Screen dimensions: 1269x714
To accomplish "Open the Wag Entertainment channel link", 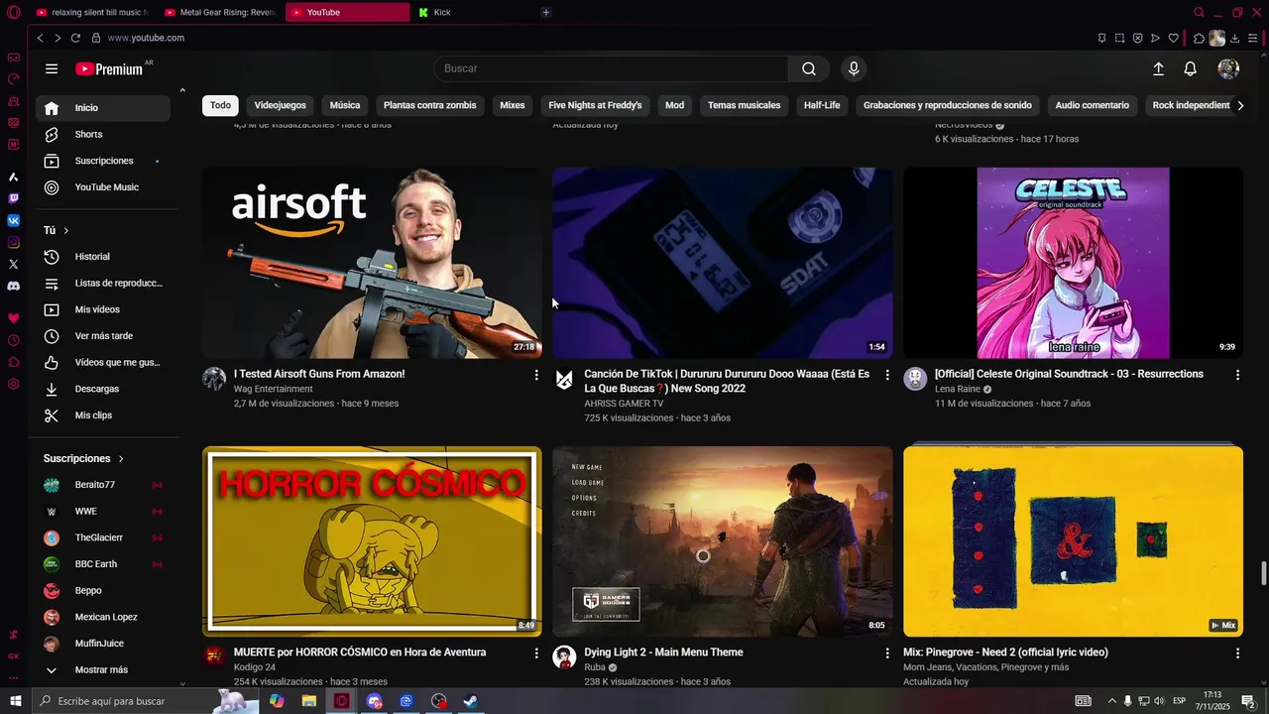I will tap(273, 389).
